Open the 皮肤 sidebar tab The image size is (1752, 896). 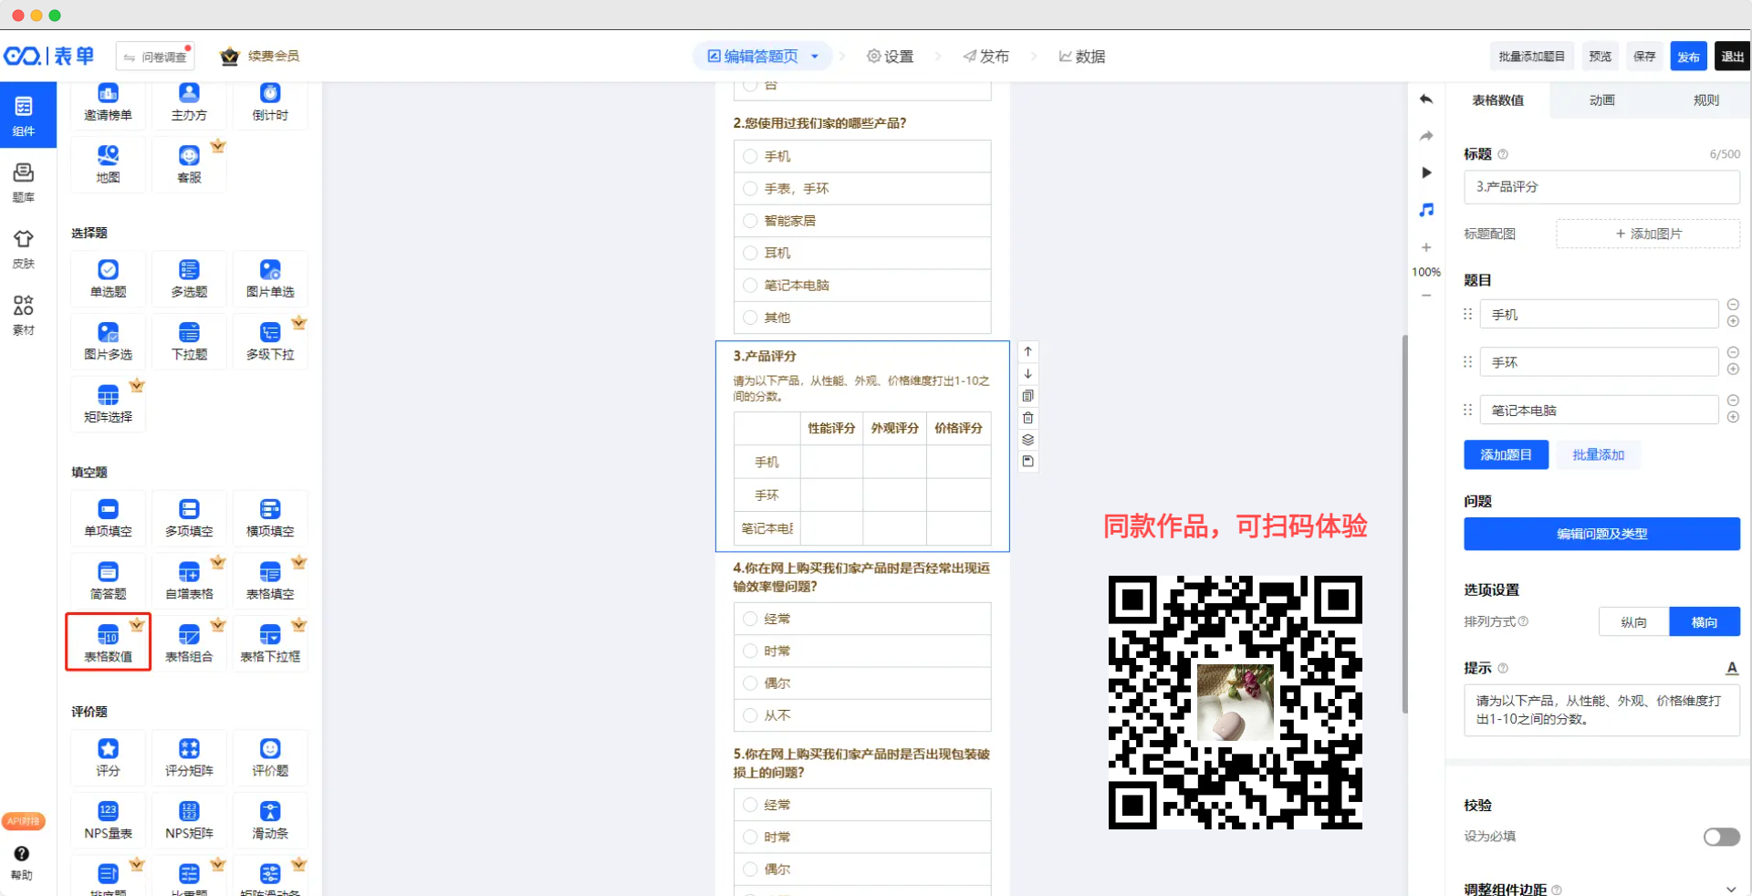point(24,249)
